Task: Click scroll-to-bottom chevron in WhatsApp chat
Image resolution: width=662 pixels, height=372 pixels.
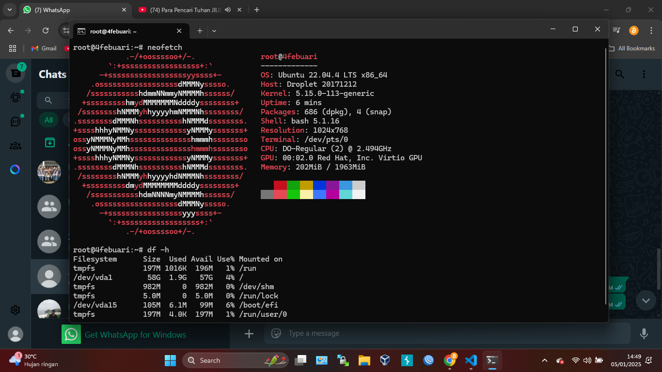Action: click(646, 301)
